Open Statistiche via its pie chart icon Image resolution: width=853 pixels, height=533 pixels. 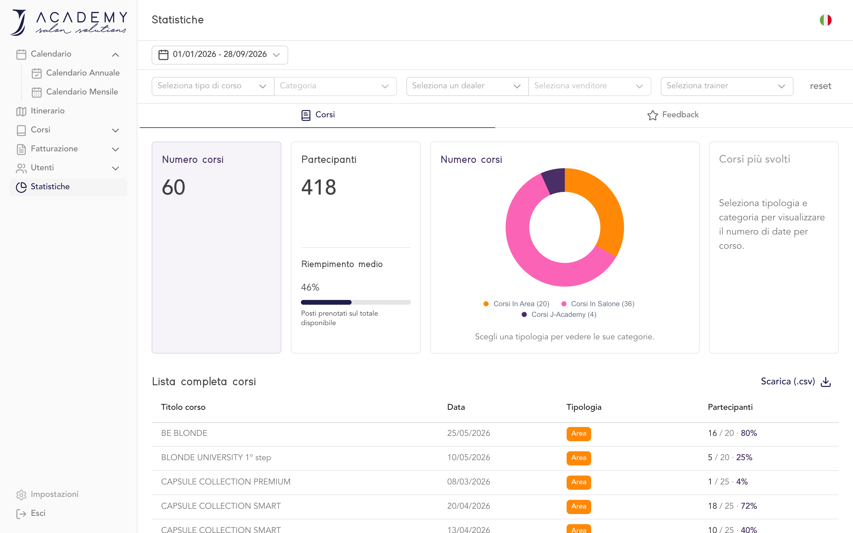21,187
